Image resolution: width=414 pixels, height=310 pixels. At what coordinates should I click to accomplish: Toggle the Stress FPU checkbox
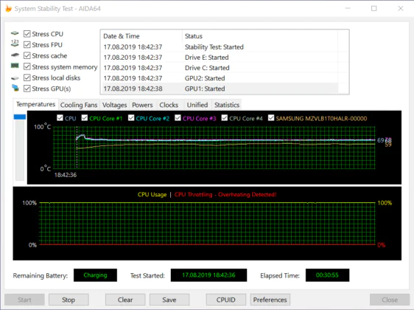tap(27, 45)
